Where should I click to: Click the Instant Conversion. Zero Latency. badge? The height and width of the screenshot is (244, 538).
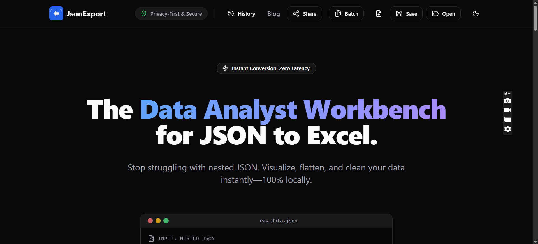[266, 68]
